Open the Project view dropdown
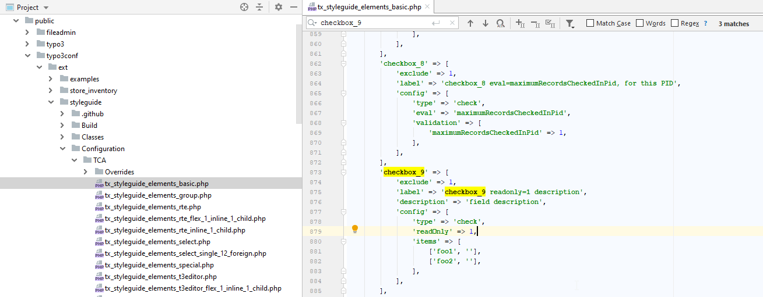The height and width of the screenshot is (297, 763). pos(46,8)
